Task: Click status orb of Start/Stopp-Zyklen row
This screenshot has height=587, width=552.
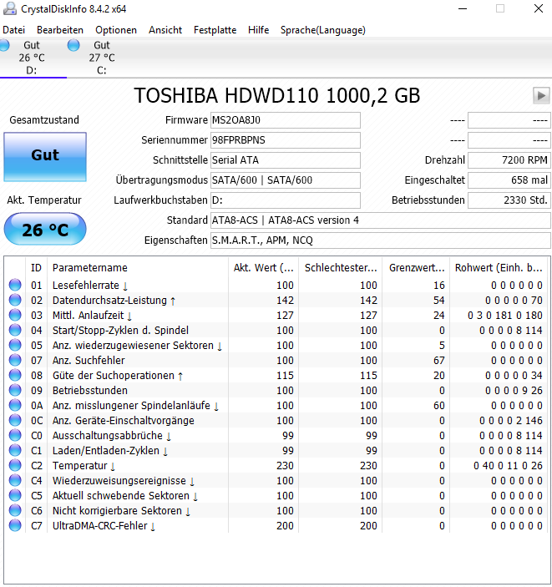Action: pos(15,330)
